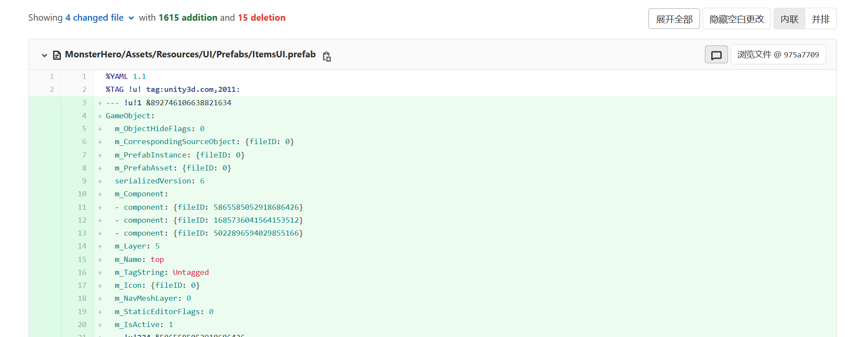The width and height of the screenshot is (862, 337).
Task: Click new line number 15 for m_Name
Action: [82, 259]
